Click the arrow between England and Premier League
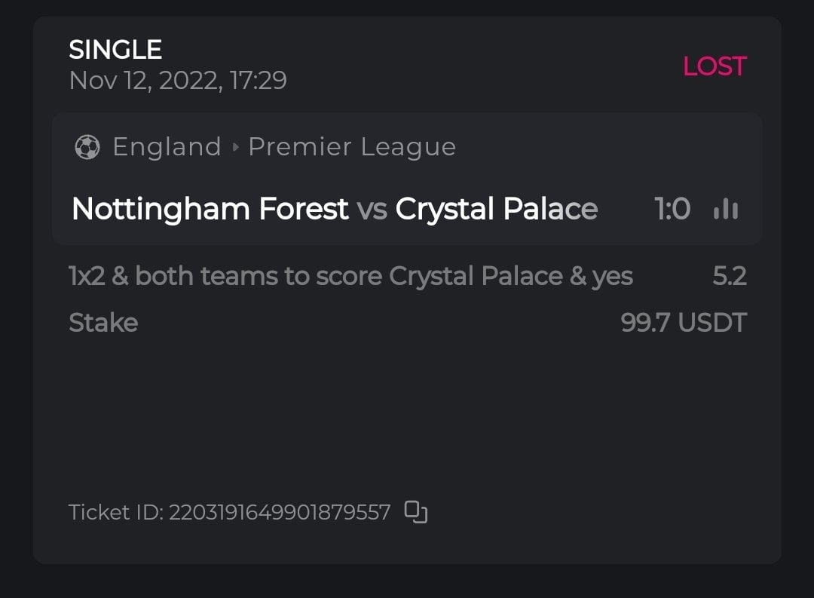Viewport: 814px width, 598px height. point(235,147)
